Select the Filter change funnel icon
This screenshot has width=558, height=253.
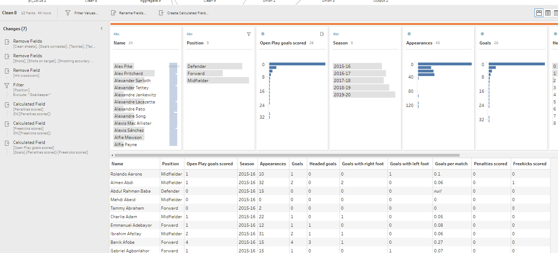pos(7,85)
